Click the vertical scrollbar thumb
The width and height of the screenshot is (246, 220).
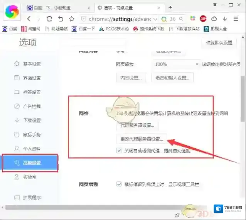click(x=243, y=99)
